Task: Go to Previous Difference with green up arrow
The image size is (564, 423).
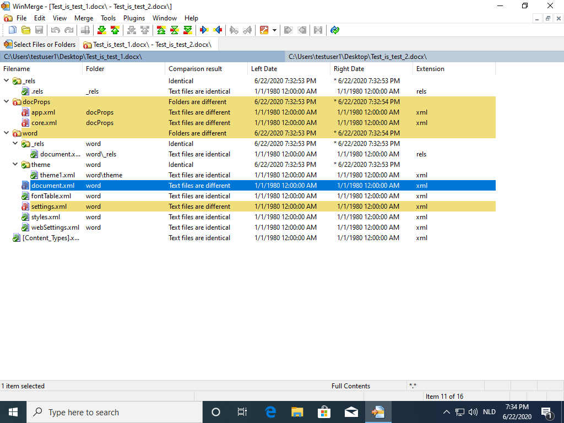Action: coord(115,30)
